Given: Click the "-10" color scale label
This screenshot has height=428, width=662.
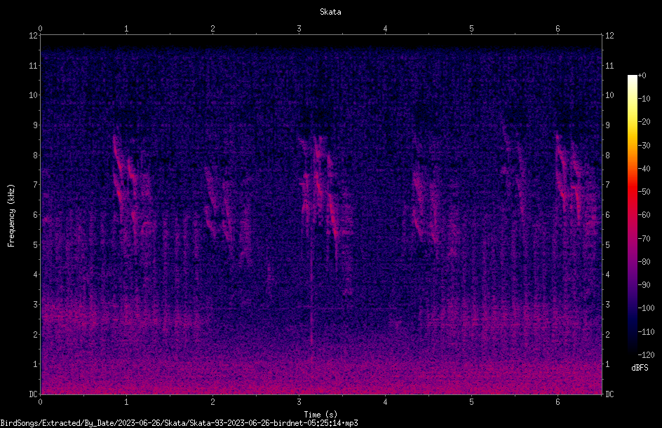Looking at the screenshot, I should pos(644,99).
